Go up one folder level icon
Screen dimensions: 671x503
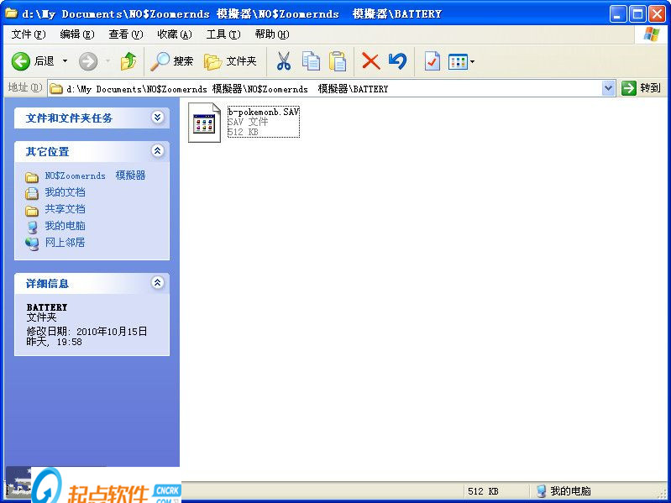click(128, 61)
